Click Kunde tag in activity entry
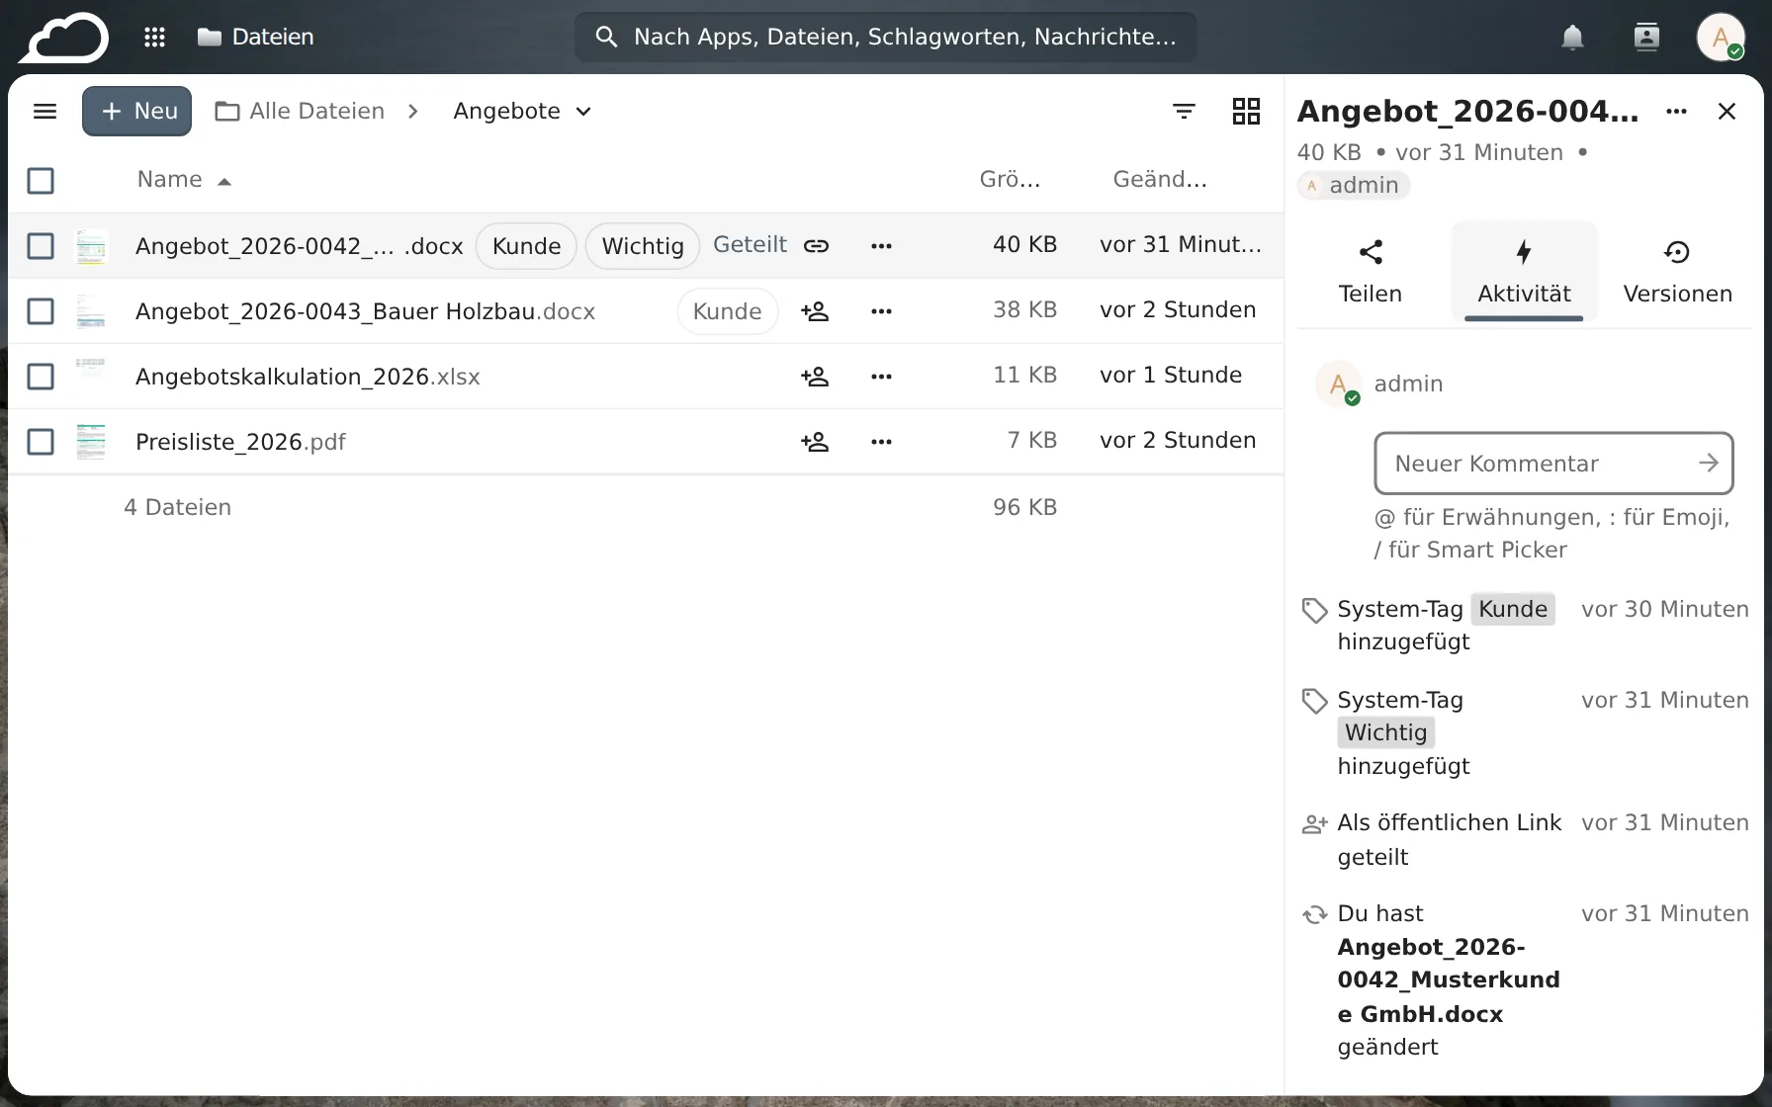1772x1107 pixels. tap(1513, 609)
